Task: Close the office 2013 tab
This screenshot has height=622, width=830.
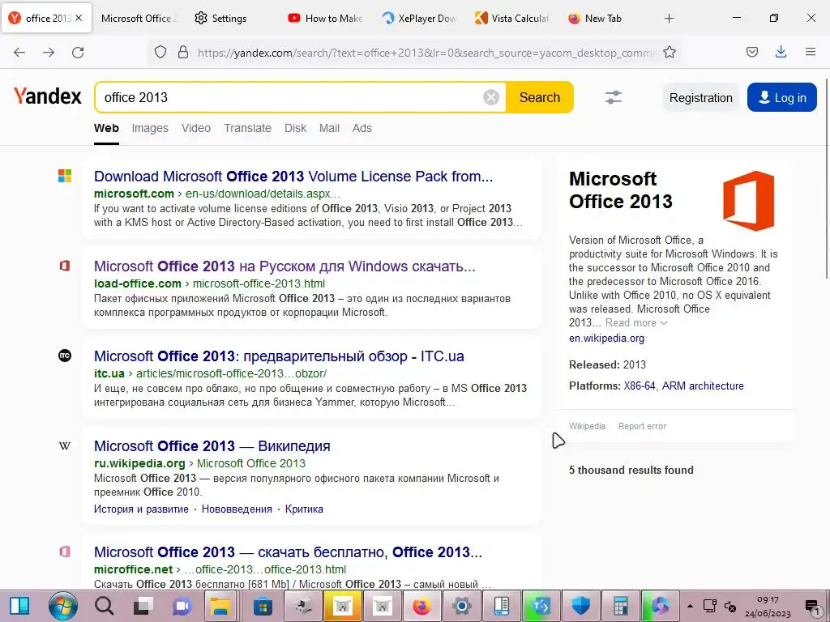Action: point(79,18)
